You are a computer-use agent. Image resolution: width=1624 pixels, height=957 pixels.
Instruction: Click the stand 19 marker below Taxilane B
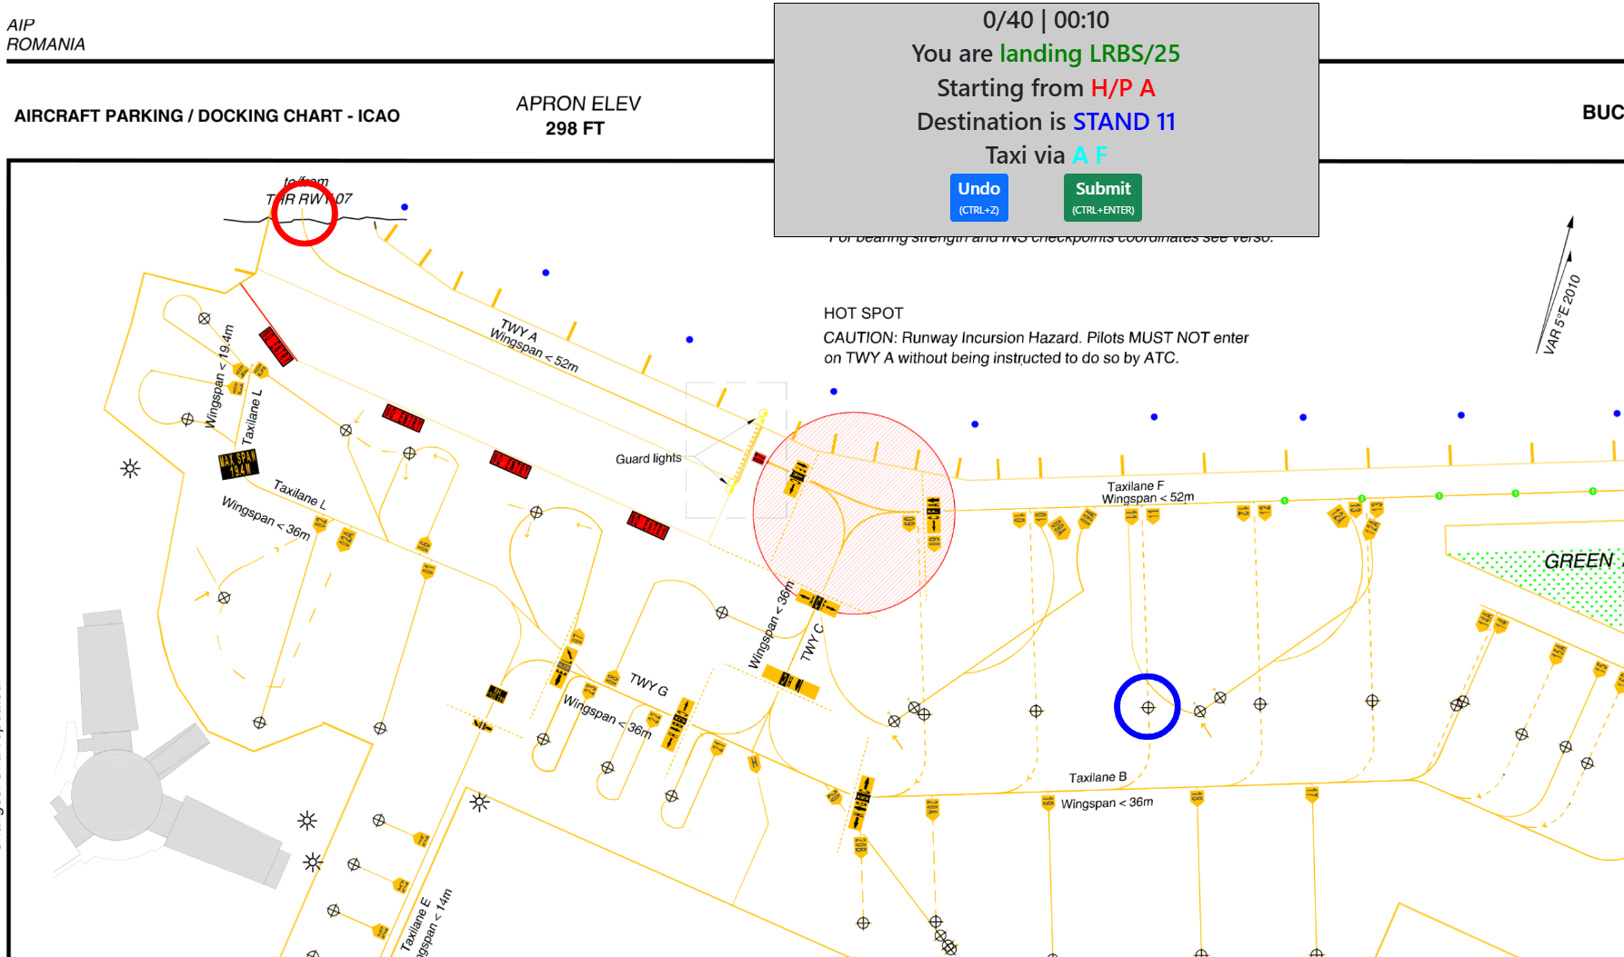[1048, 802]
